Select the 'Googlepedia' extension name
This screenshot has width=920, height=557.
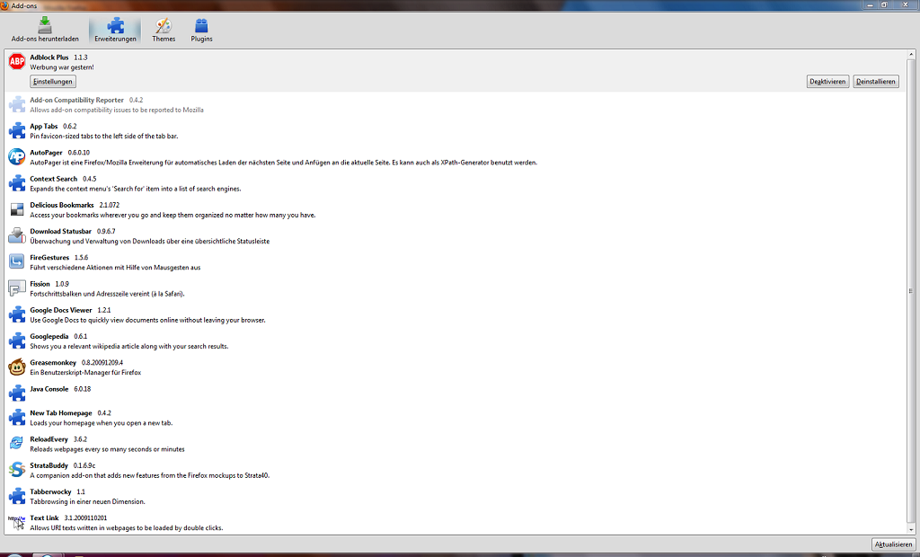[x=49, y=336]
